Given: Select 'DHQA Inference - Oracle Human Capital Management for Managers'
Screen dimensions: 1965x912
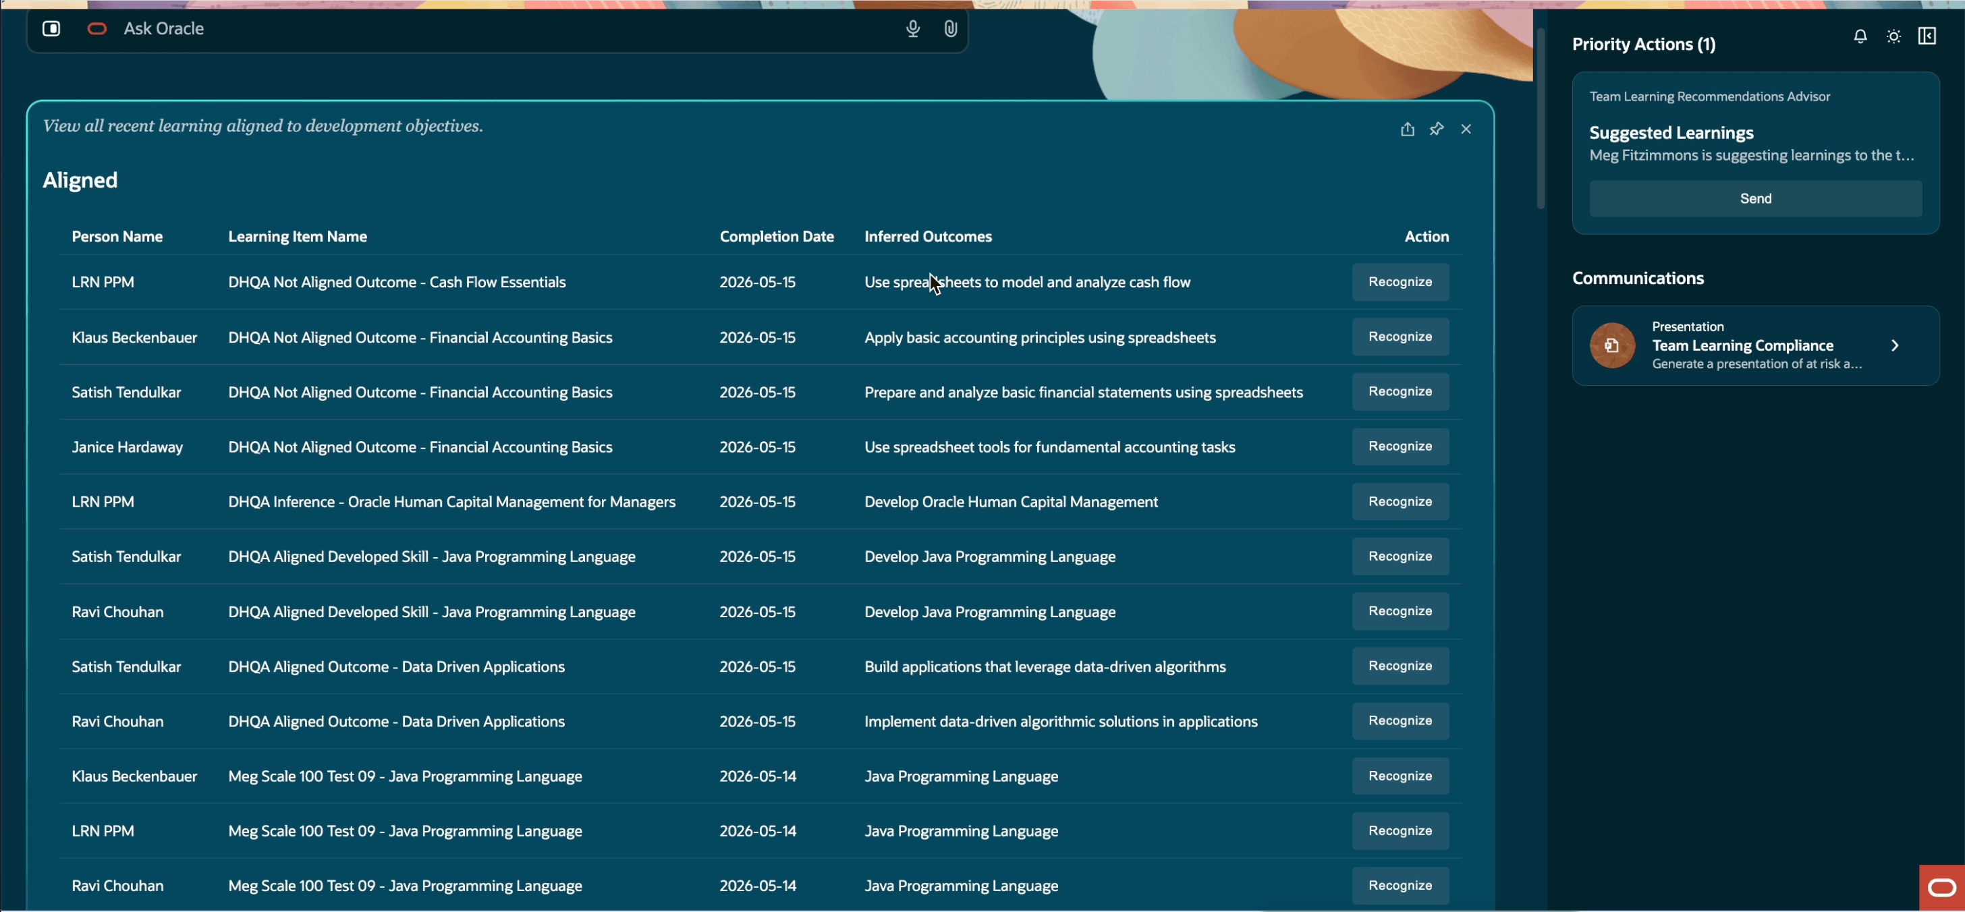Looking at the screenshot, I should pos(451,502).
